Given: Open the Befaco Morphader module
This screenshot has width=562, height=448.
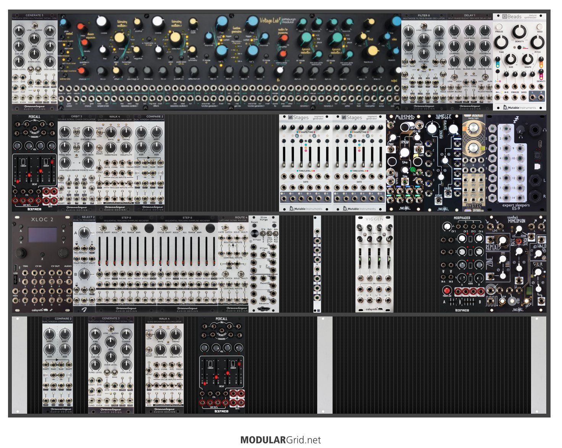Looking at the screenshot, I should [462, 264].
